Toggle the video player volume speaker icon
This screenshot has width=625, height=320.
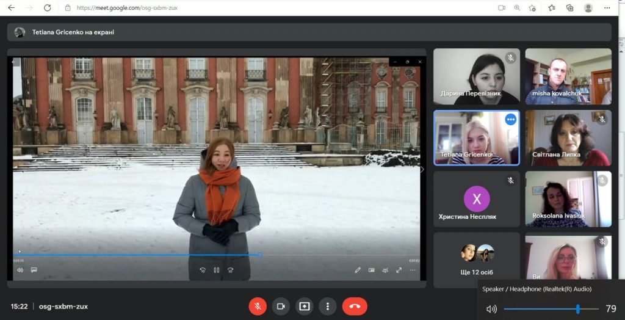click(x=20, y=270)
